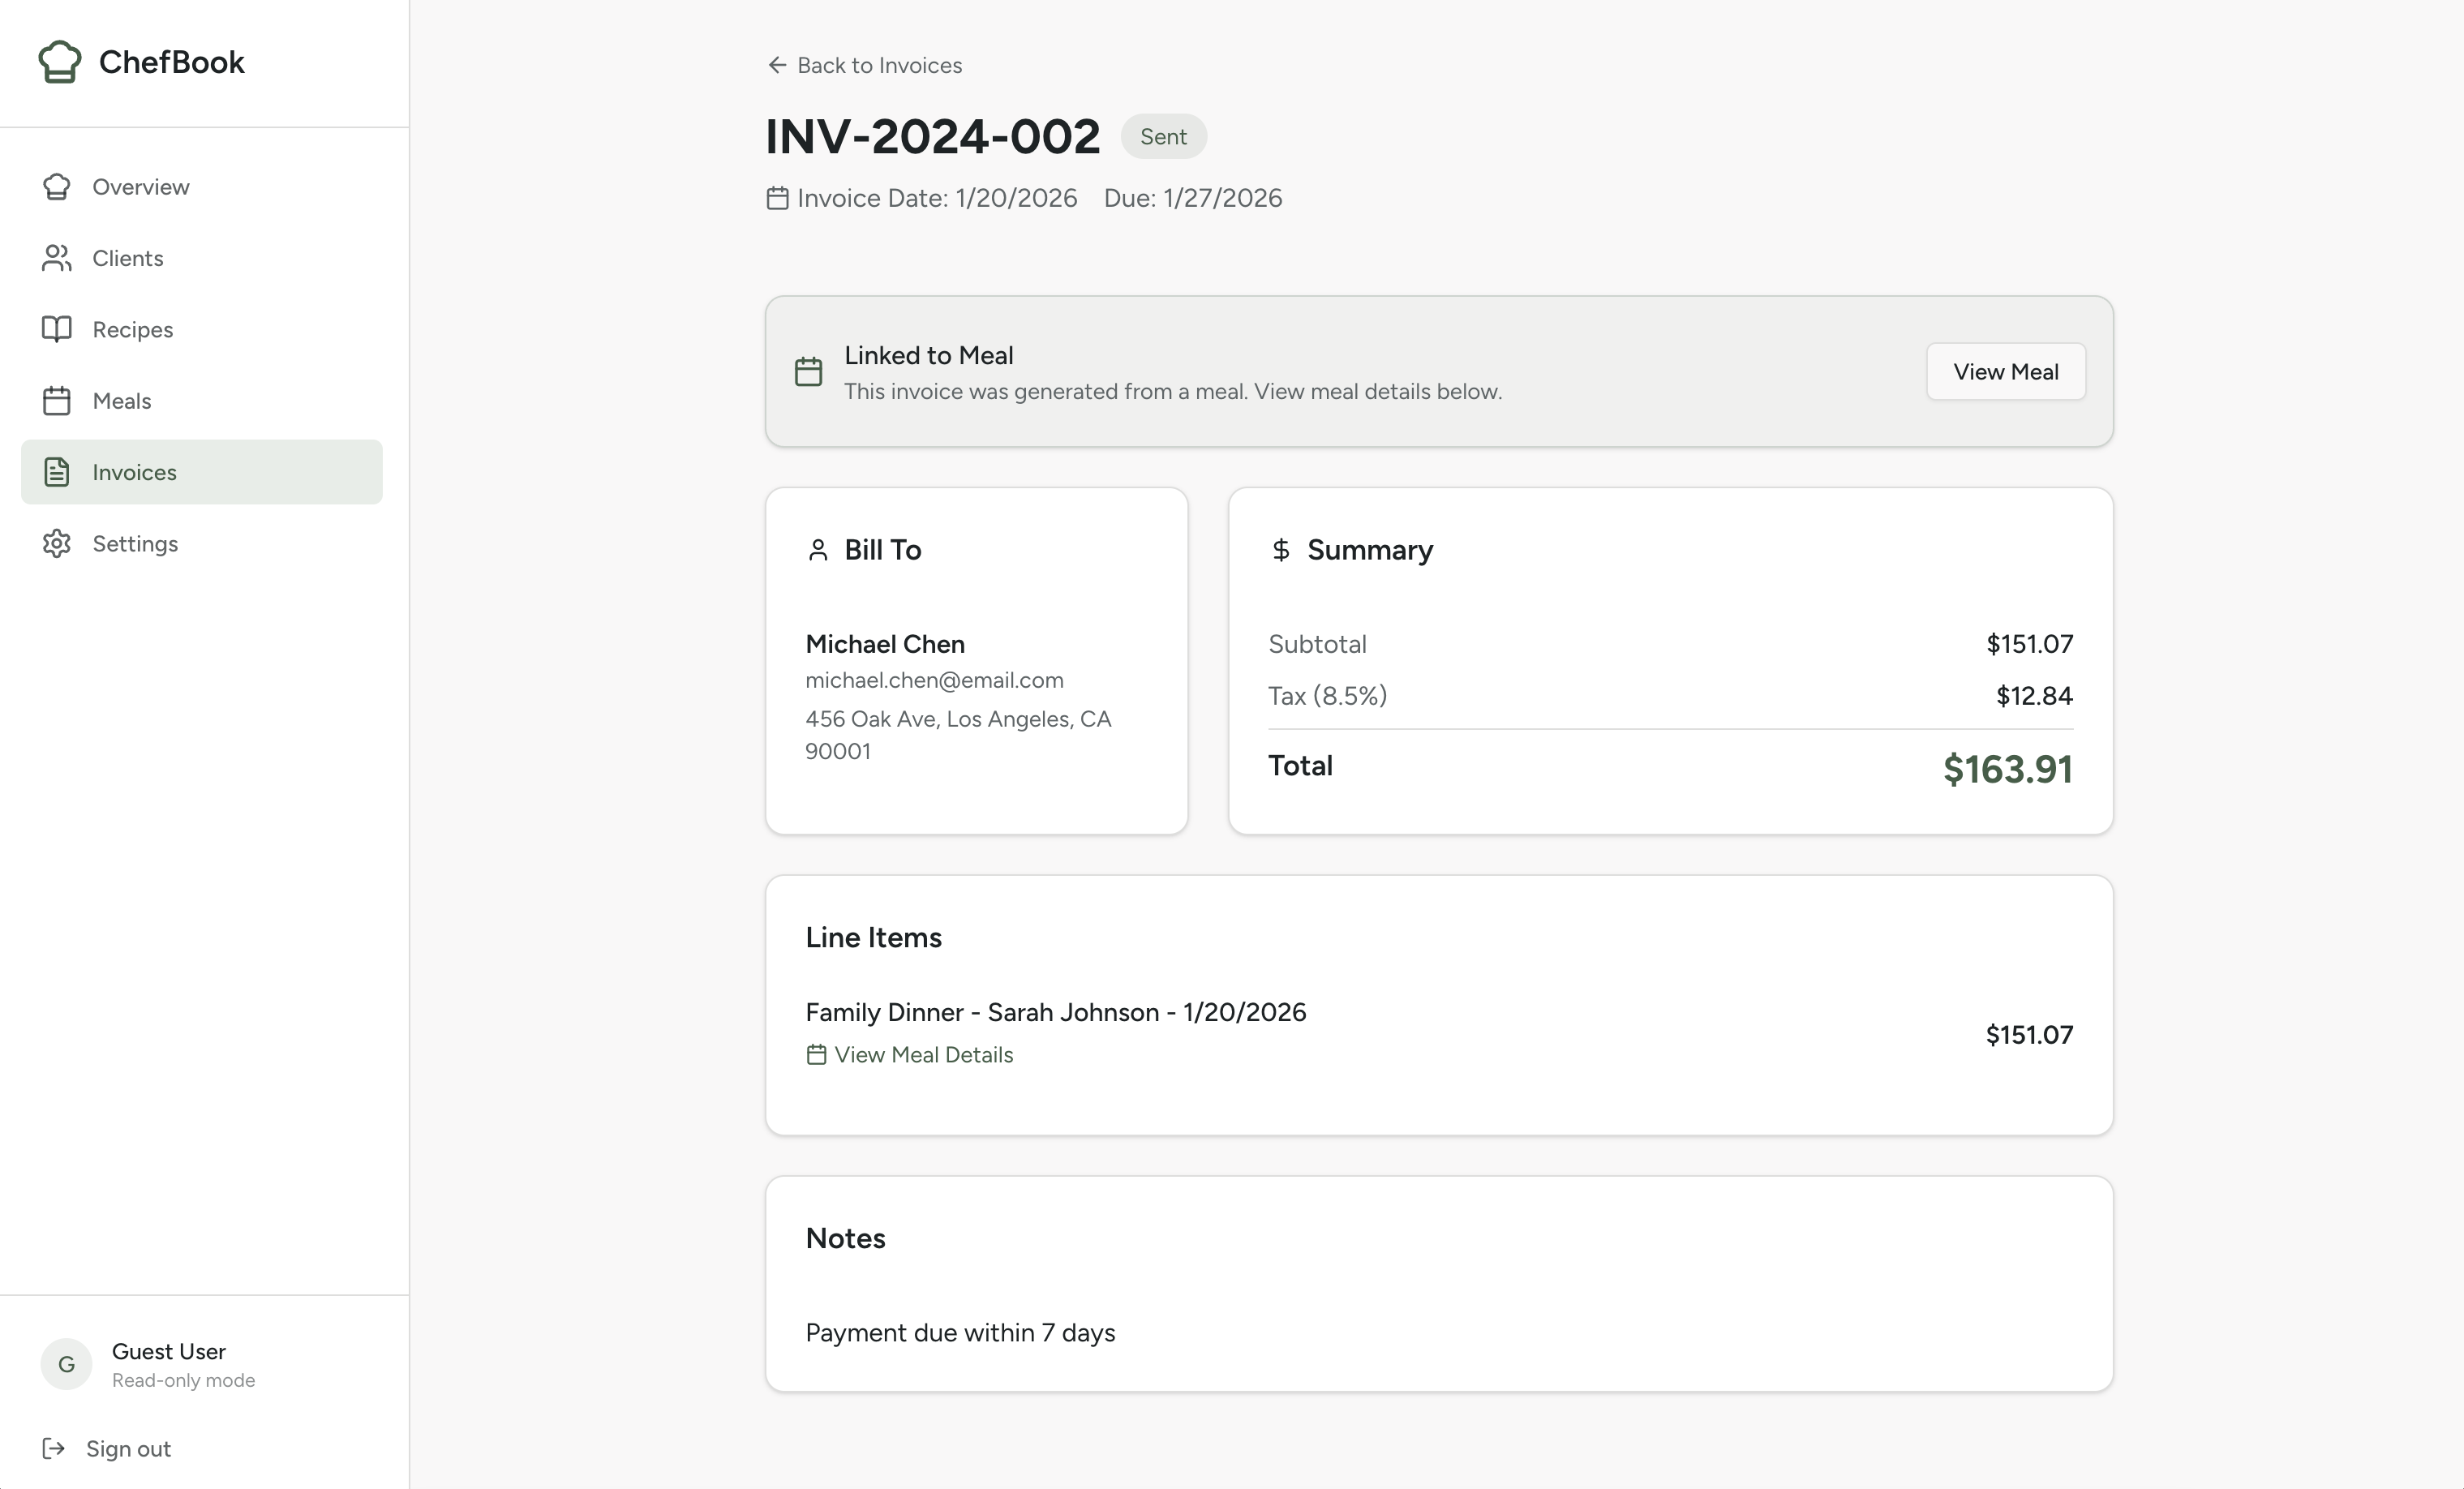Open View Meal Details link
The width and height of the screenshot is (2464, 1489).
[x=924, y=1054]
